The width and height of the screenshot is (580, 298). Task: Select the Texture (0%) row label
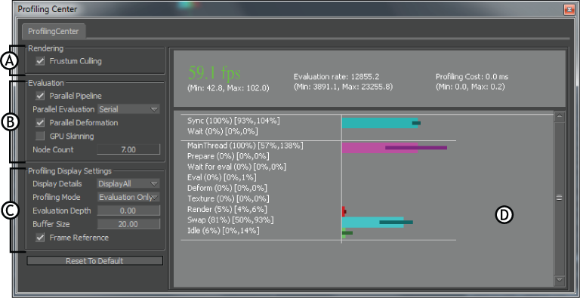[x=228, y=198]
